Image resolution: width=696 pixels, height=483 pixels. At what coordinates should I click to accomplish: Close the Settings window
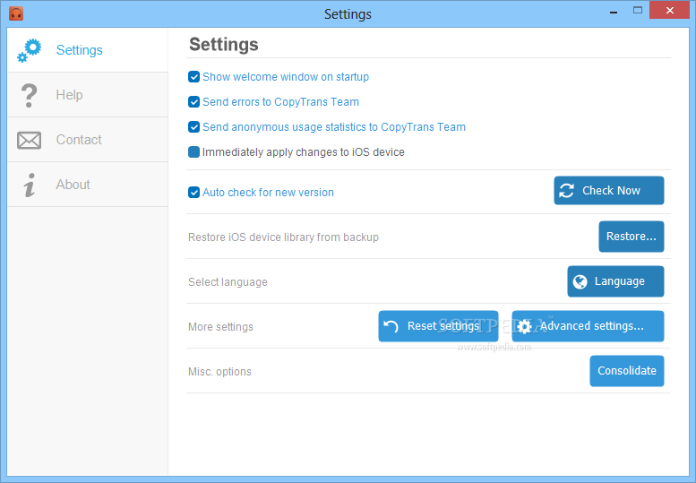click(x=669, y=10)
